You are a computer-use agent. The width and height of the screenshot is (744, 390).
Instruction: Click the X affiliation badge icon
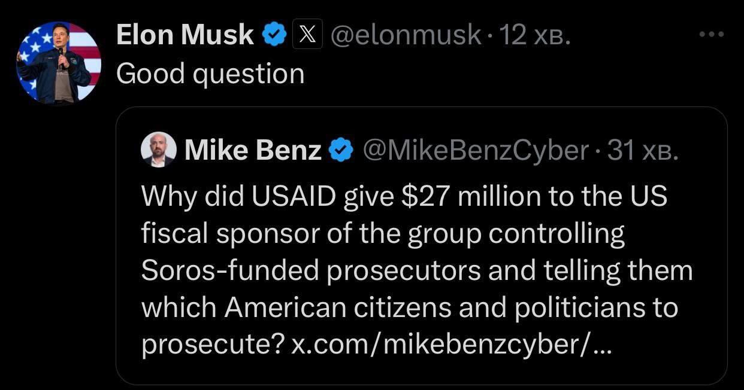pyautogui.click(x=307, y=35)
